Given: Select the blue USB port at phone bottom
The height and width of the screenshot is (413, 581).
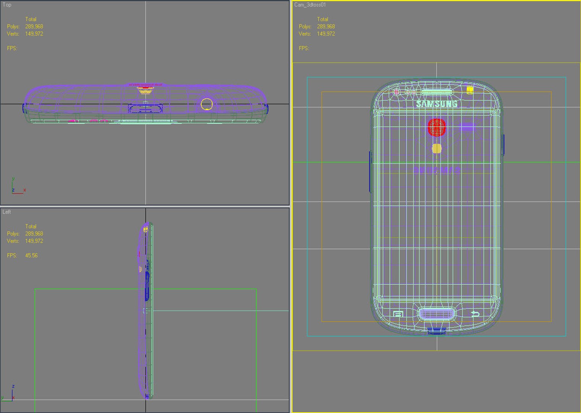Looking at the screenshot, I should click(x=437, y=331).
